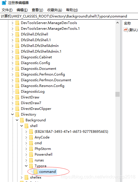Click the Typora folder icon
This screenshot has height=182, width=138.
pos(31,166)
